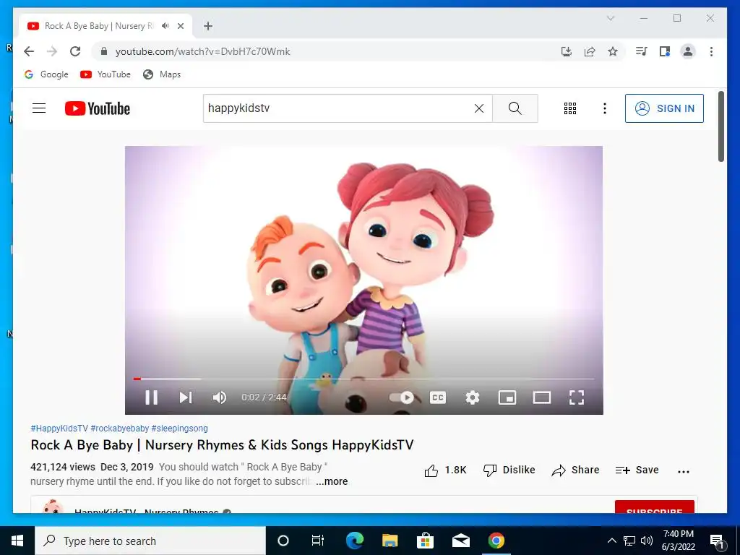The image size is (740, 555).
Task: Go forward in Chrome
Action: click(x=52, y=51)
